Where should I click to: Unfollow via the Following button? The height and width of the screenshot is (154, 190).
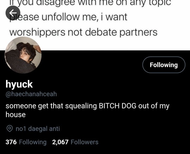[164, 65]
